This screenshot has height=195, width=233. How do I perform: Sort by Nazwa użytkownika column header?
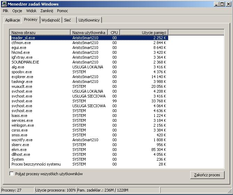tap(89, 33)
